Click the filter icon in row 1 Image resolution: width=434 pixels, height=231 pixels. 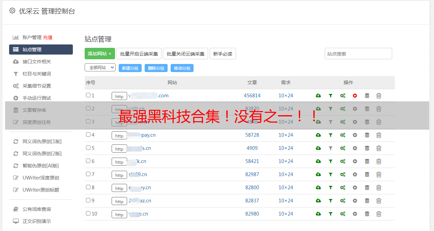click(330, 96)
